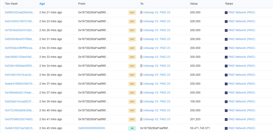
Task: Click contract icon in the 0xc99de6ea3c184ae row
Action: tap(141, 92)
